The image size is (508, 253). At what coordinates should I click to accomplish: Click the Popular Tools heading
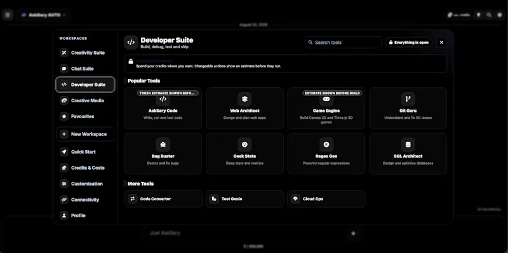[144, 81]
